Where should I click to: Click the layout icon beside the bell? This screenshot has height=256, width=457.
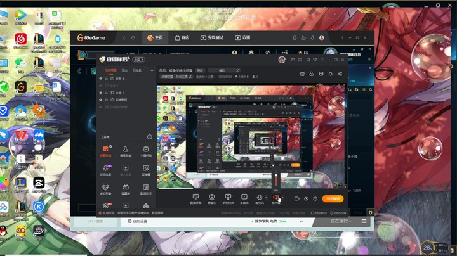[321, 74]
